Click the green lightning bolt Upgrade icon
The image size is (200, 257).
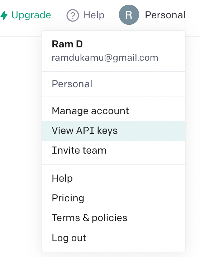(4, 15)
